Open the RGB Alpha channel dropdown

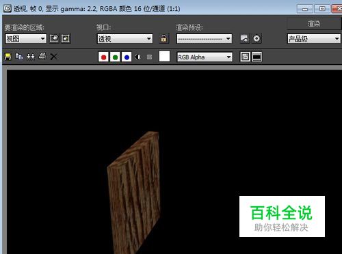(205, 57)
